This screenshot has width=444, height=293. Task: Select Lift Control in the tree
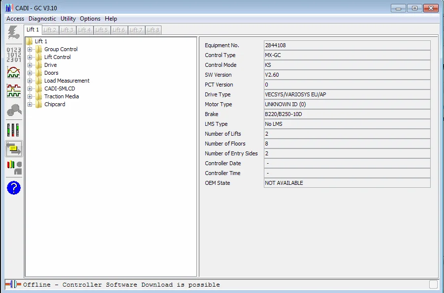(58, 57)
